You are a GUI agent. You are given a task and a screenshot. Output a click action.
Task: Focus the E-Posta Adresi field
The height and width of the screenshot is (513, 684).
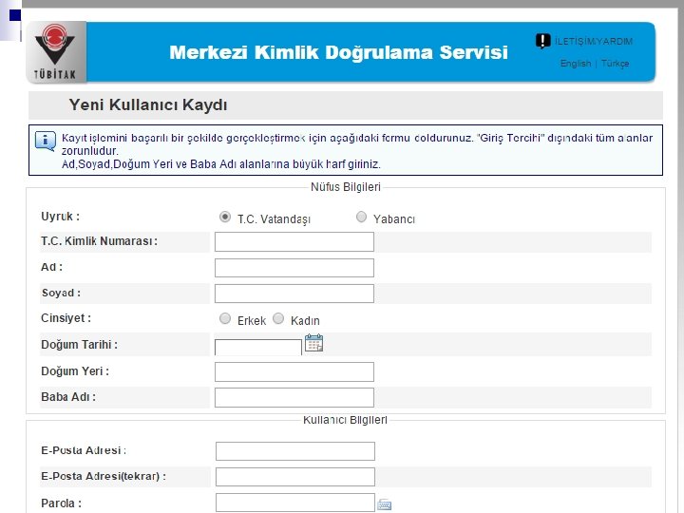click(294, 451)
